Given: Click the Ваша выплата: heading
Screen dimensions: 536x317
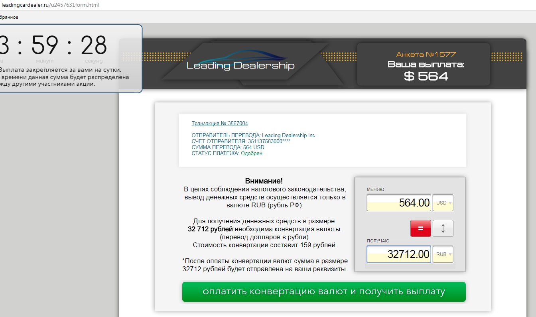Looking at the screenshot, I should coord(426,64).
